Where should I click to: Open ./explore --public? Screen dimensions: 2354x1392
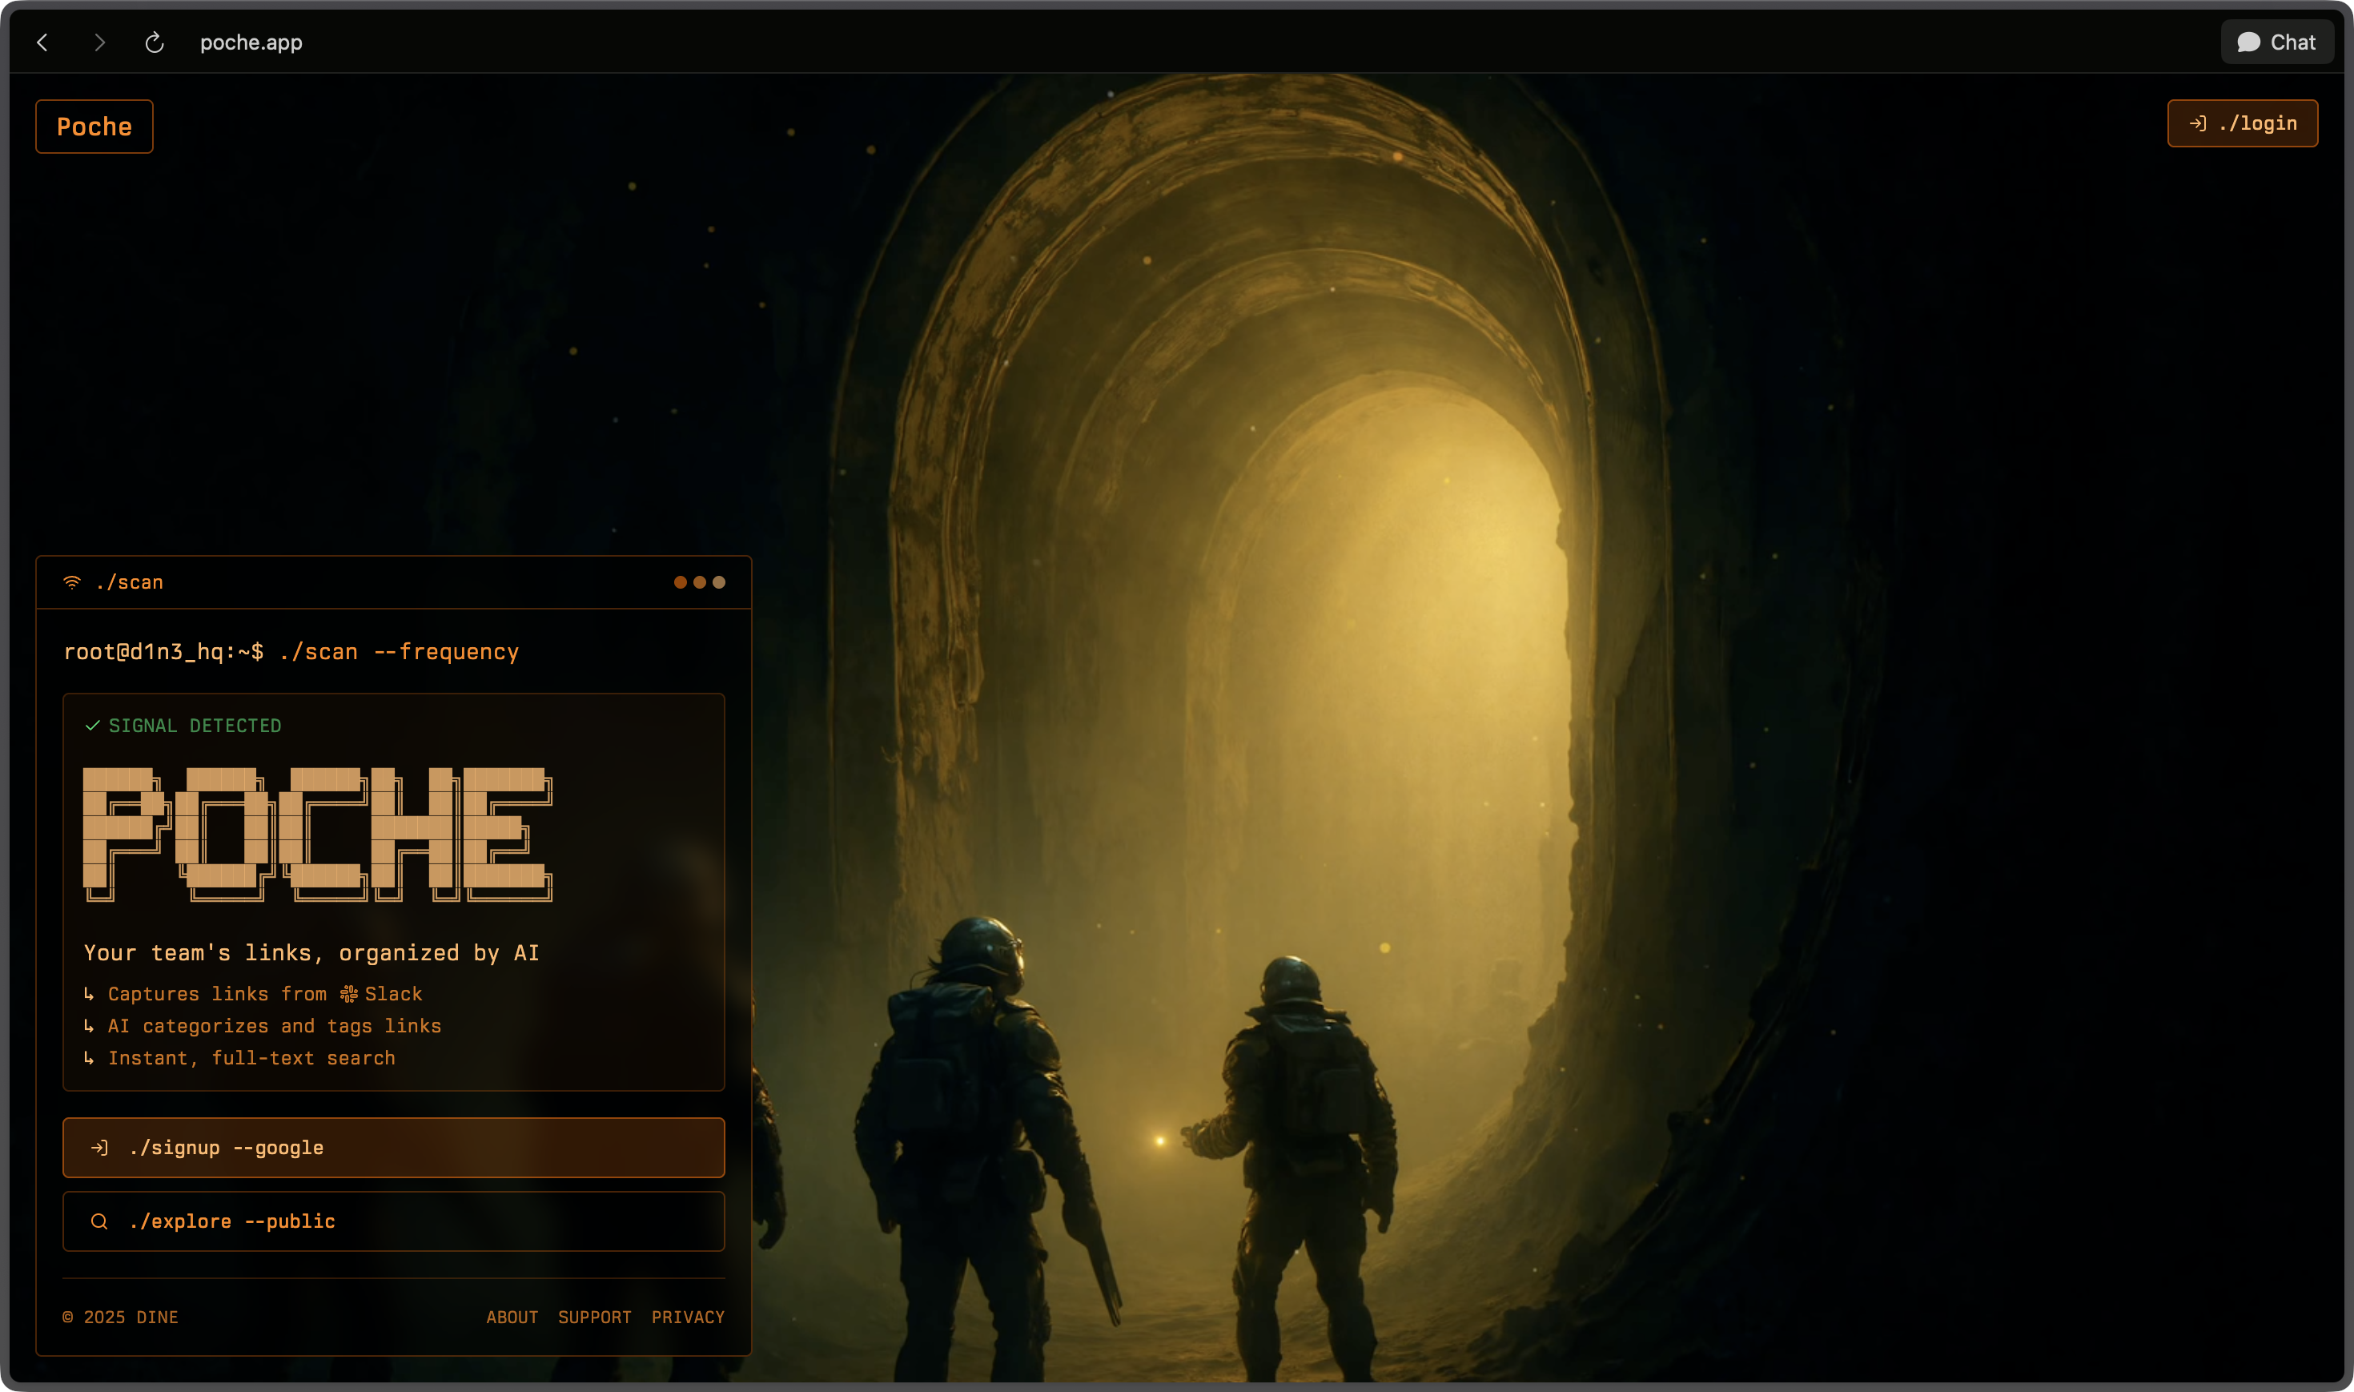[393, 1221]
